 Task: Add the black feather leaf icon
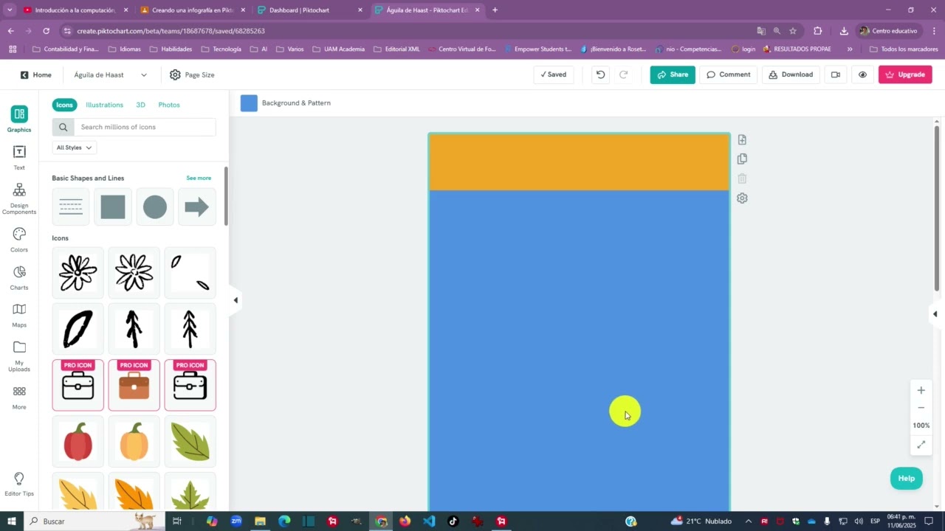pos(78,329)
